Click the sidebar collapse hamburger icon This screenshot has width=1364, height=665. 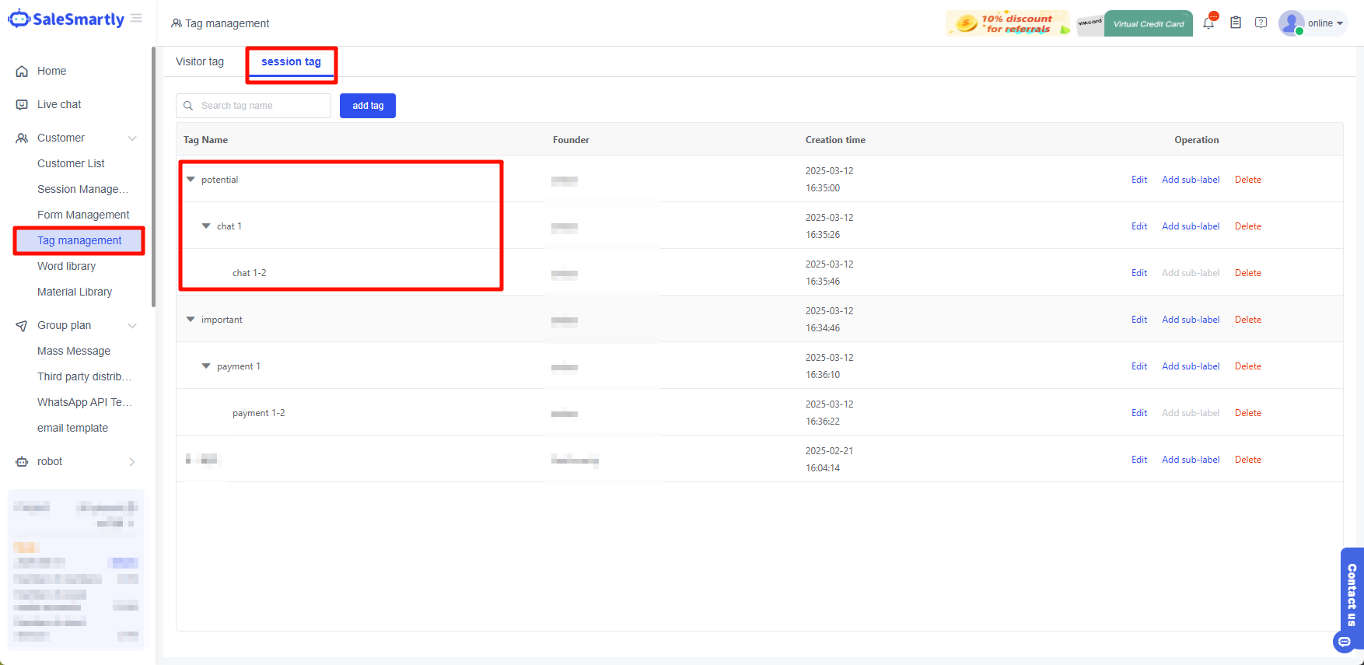pyautogui.click(x=136, y=19)
